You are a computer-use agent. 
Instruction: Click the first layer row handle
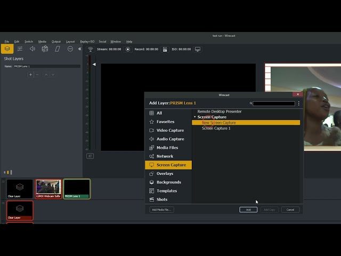coord(3,181)
